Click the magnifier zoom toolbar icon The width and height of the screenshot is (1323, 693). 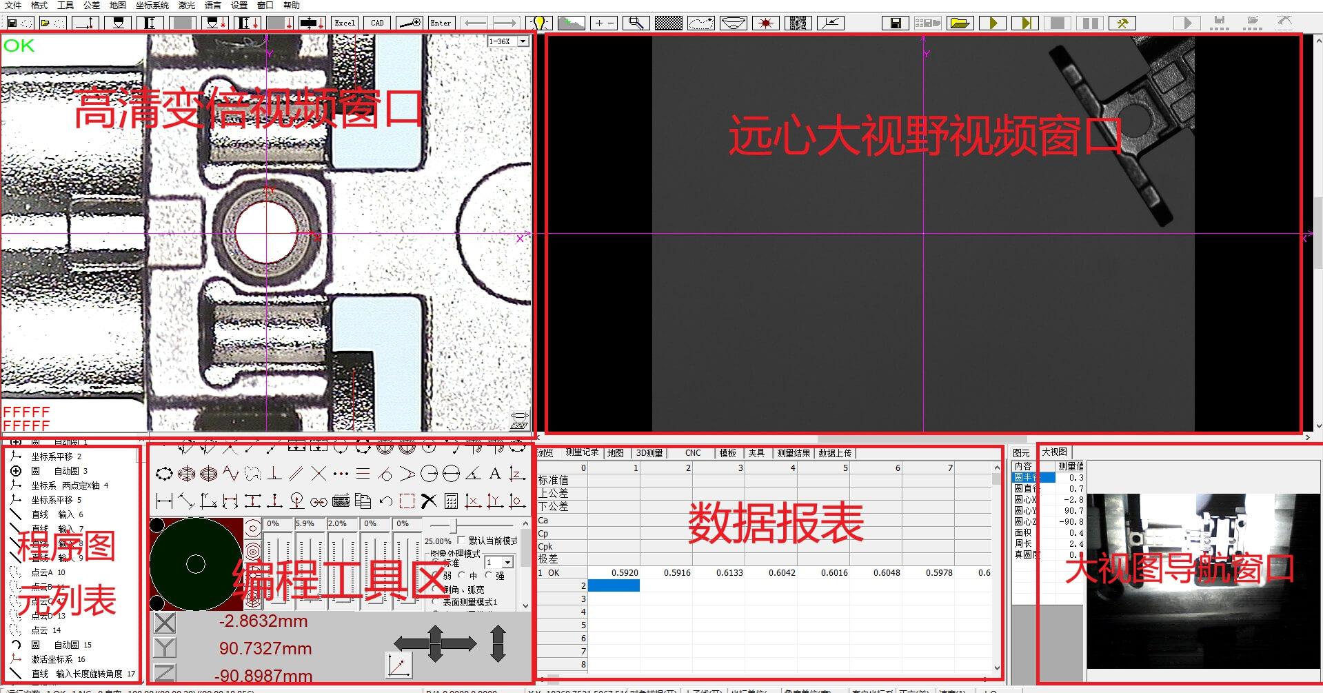click(x=636, y=23)
